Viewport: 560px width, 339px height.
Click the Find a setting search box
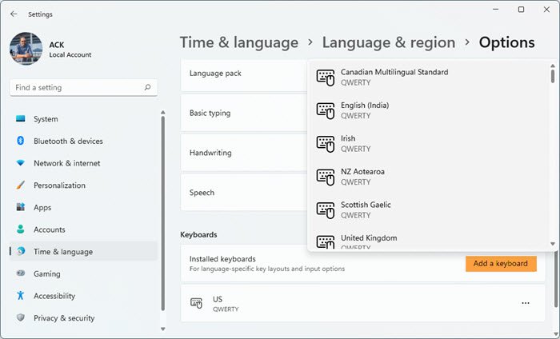point(76,87)
